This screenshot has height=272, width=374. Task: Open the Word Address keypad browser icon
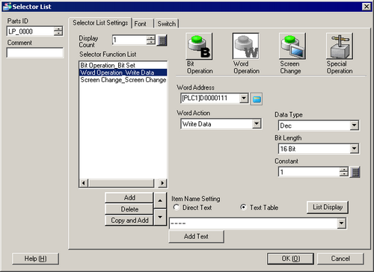257,99
